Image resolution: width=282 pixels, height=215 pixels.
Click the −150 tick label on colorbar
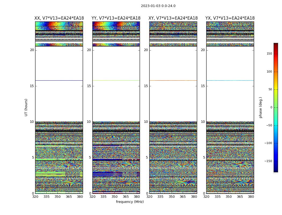268,161
